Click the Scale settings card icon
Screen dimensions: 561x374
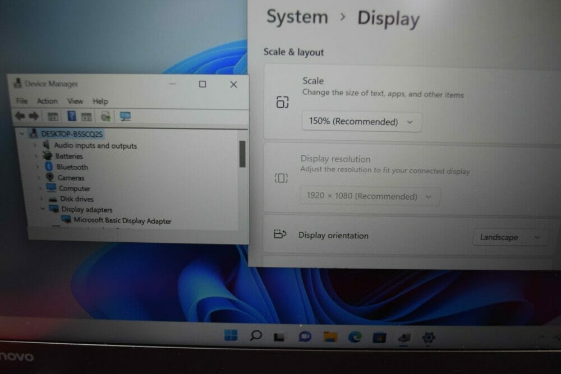pos(282,102)
